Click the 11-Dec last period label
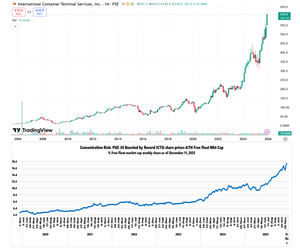Viewport: 300px width, 248px height. (x=287, y=239)
